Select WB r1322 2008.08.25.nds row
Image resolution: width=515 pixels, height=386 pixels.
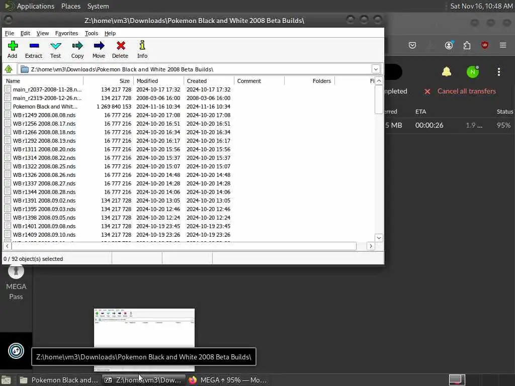click(x=189, y=166)
